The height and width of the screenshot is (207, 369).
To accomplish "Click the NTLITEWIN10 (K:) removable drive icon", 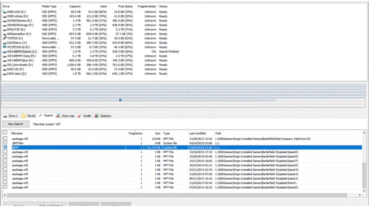I will [4, 47].
